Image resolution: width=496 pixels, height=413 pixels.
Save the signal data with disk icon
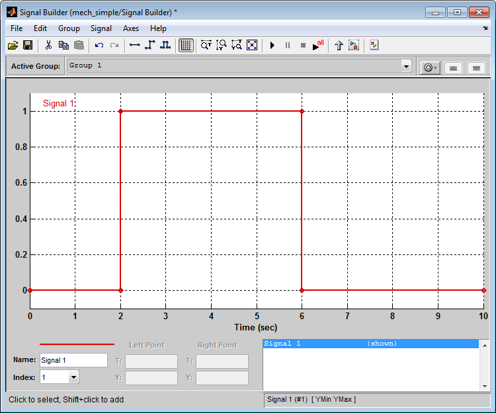click(x=28, y=46)
